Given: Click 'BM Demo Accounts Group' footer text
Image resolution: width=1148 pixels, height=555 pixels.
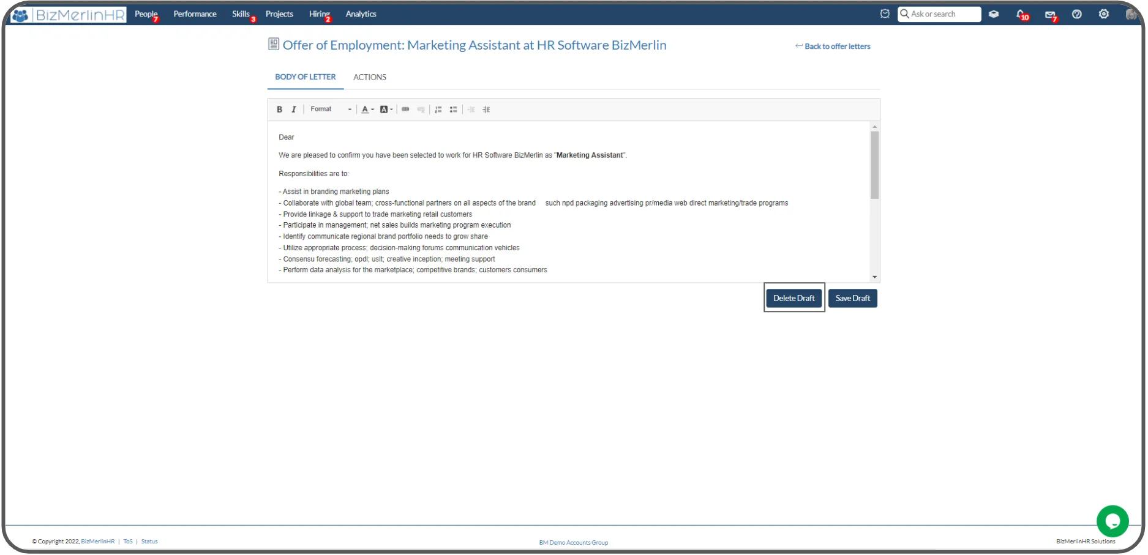Looking at the screenshot, I should click(574, 543).
